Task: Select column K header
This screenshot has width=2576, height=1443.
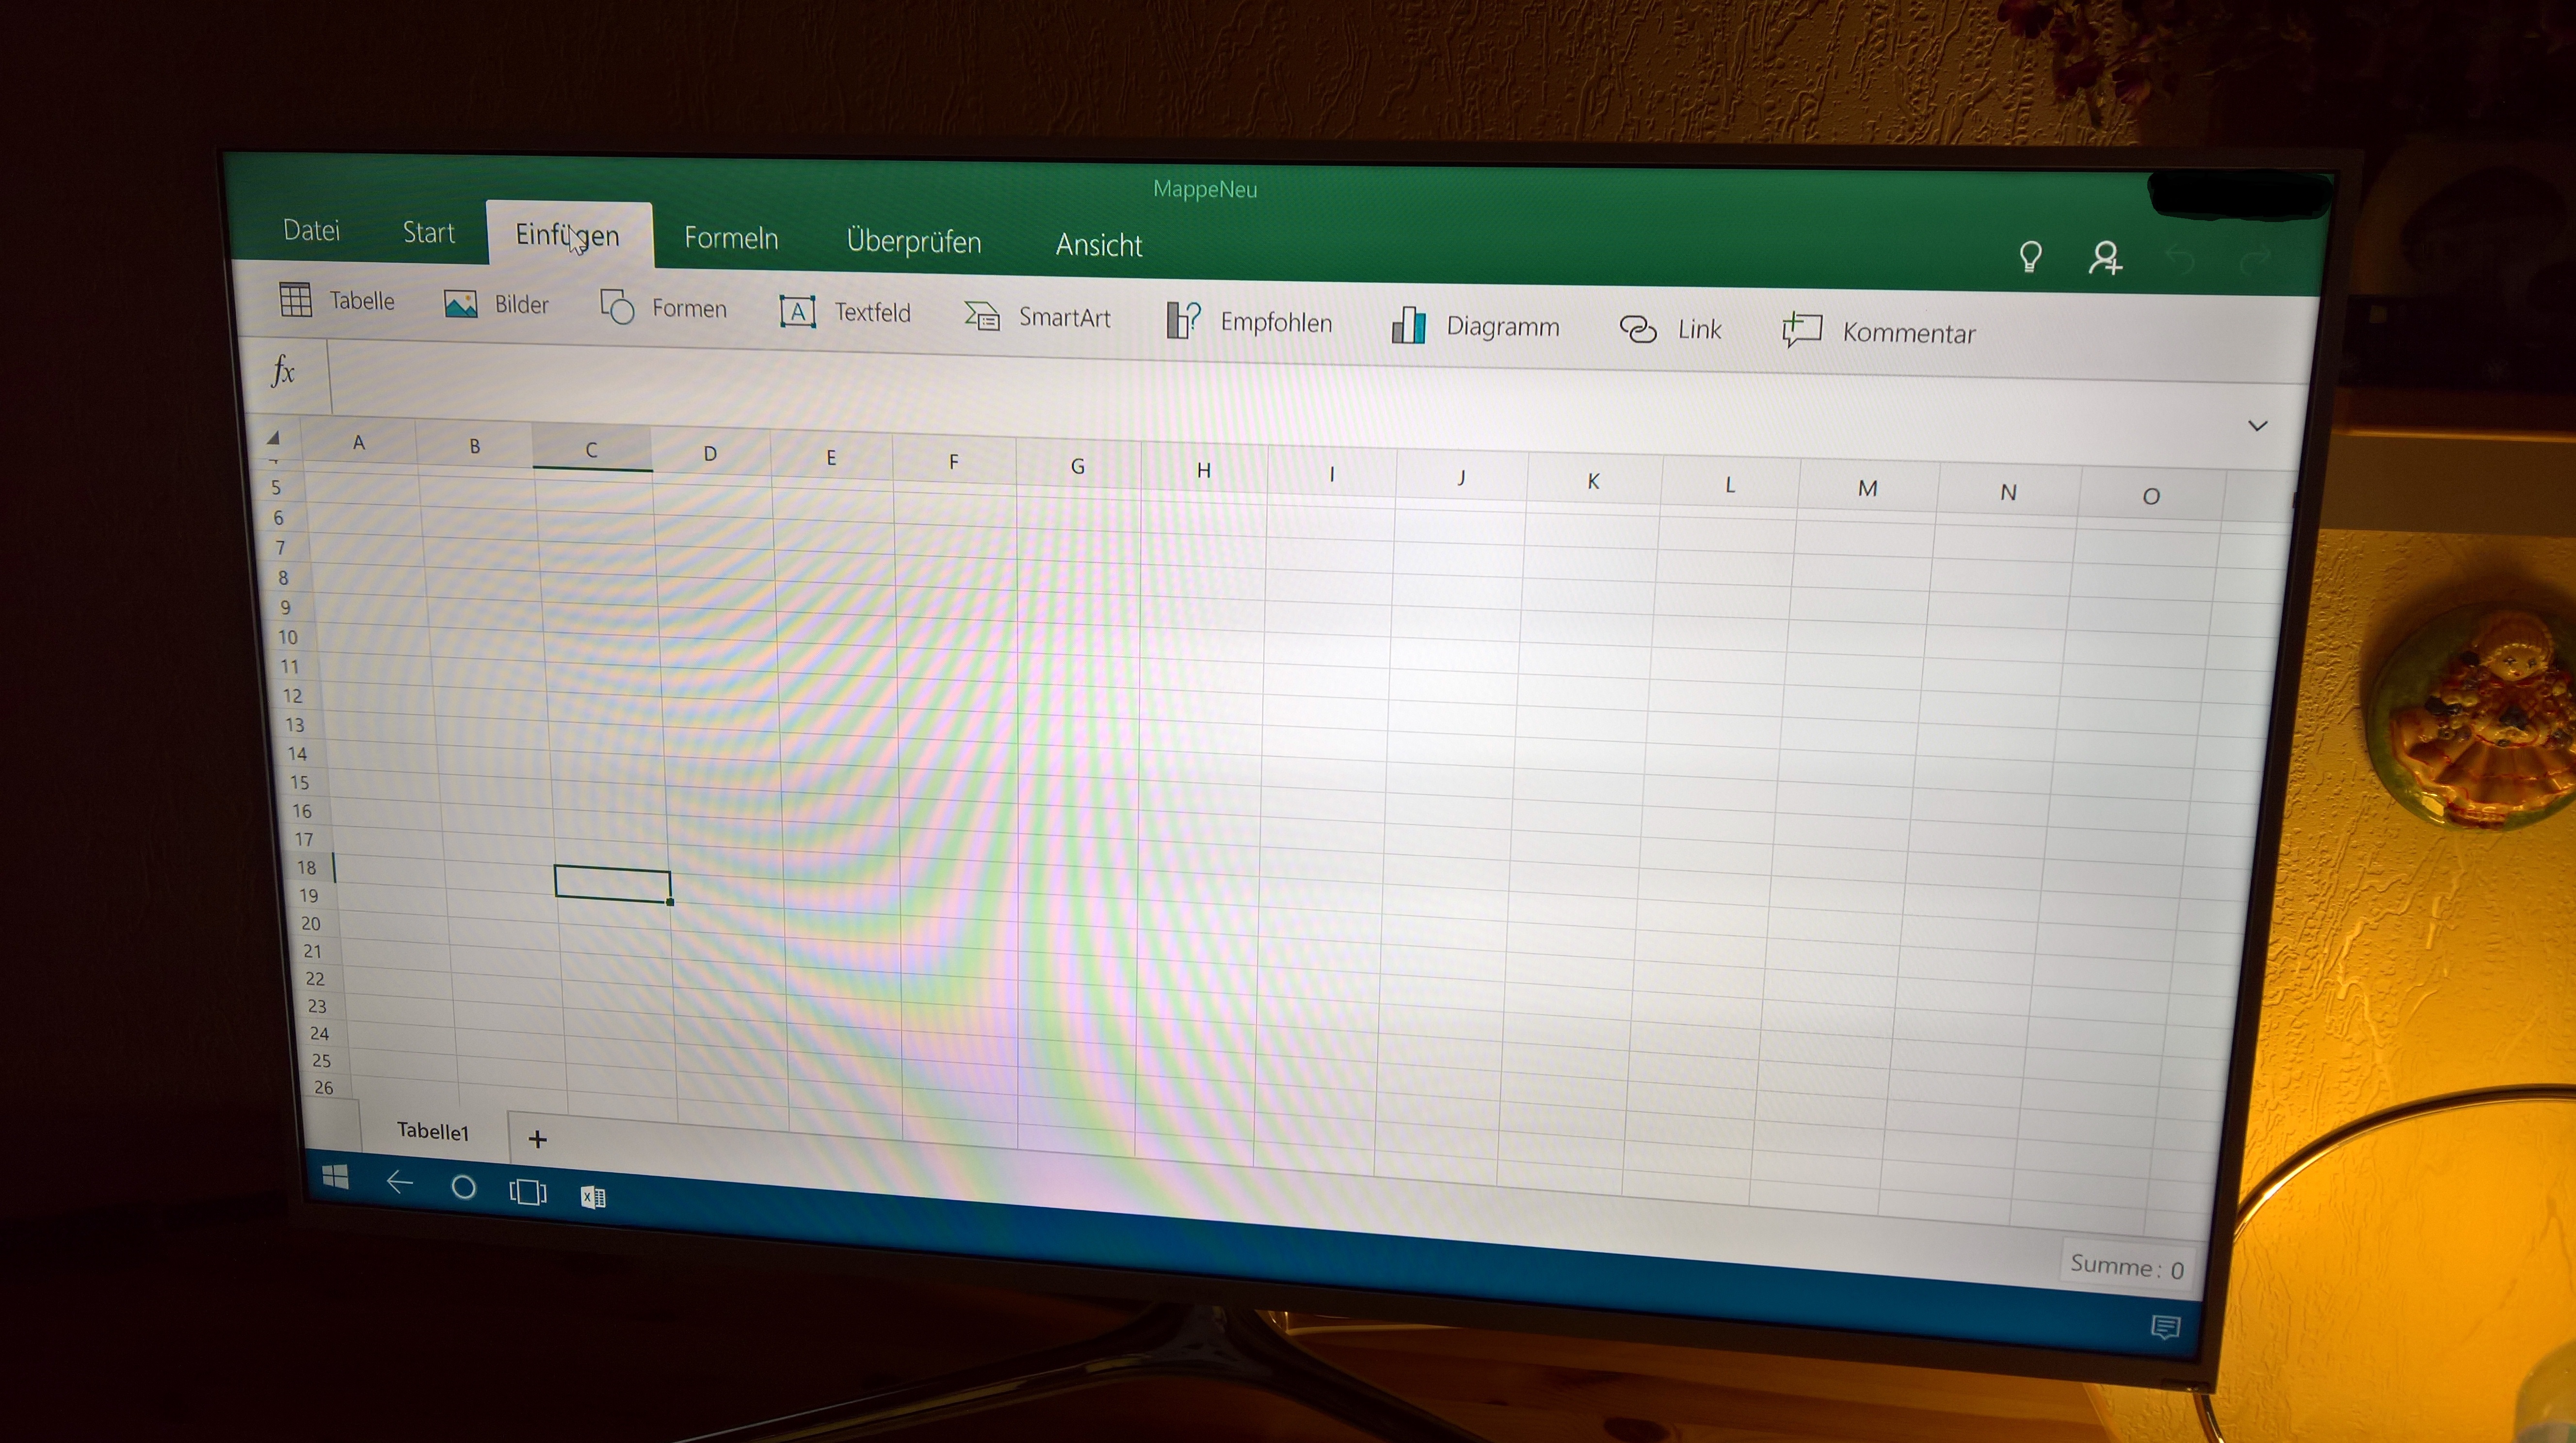Action: coord(1593,481)
